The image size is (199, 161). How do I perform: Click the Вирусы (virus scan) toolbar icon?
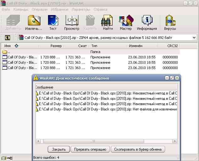click(x=170, y=20)
